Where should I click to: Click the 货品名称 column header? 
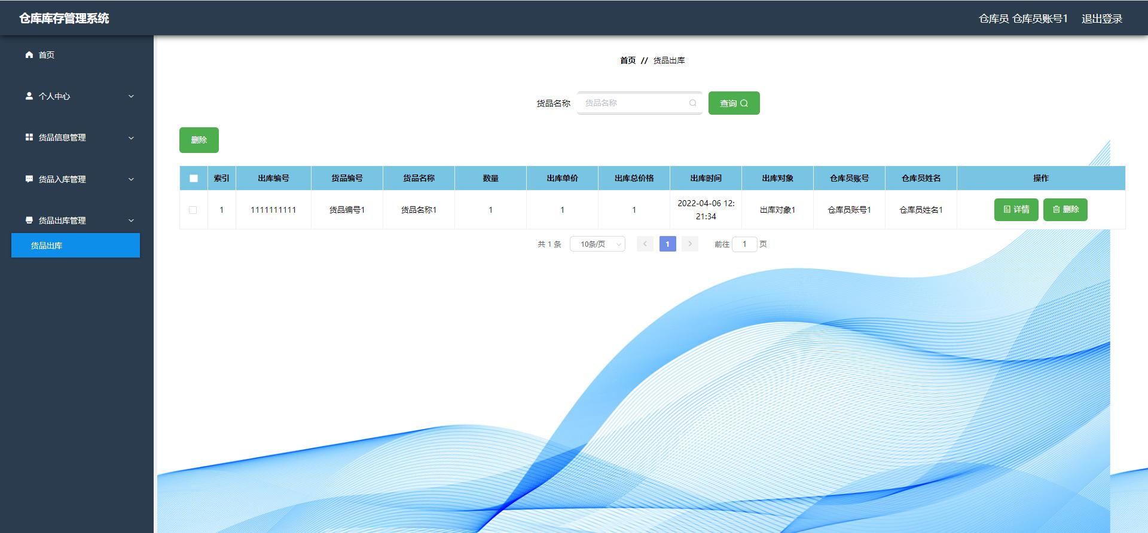click(x=419, y=178)
